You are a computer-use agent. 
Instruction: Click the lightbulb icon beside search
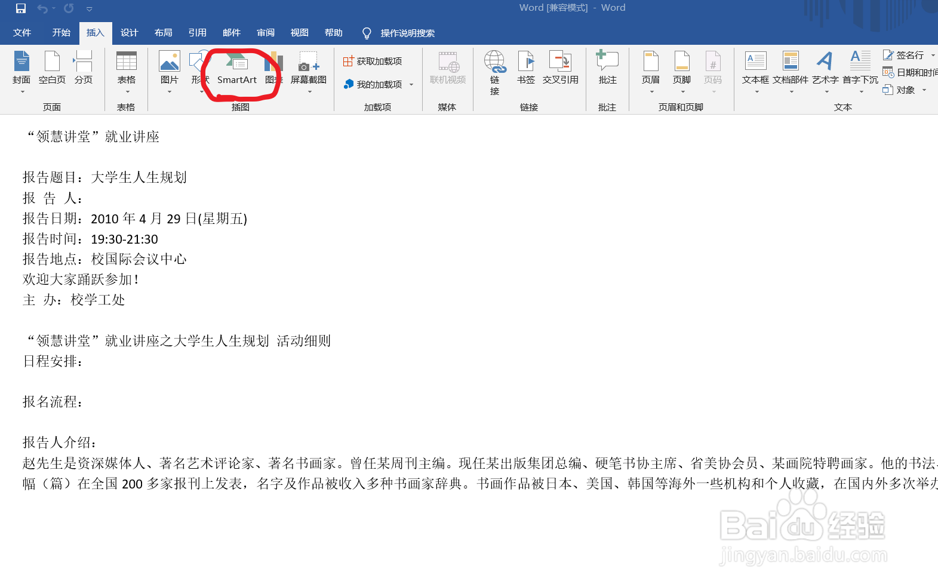pyautogui.click(x=367, y=33)
